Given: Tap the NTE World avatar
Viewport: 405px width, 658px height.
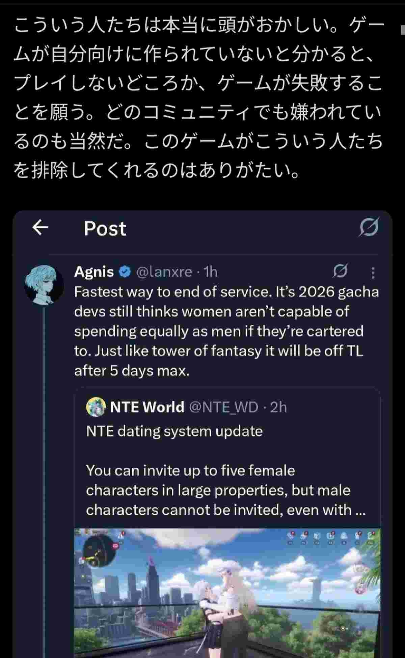Looking at the screenshot, I should pos(96,407).
